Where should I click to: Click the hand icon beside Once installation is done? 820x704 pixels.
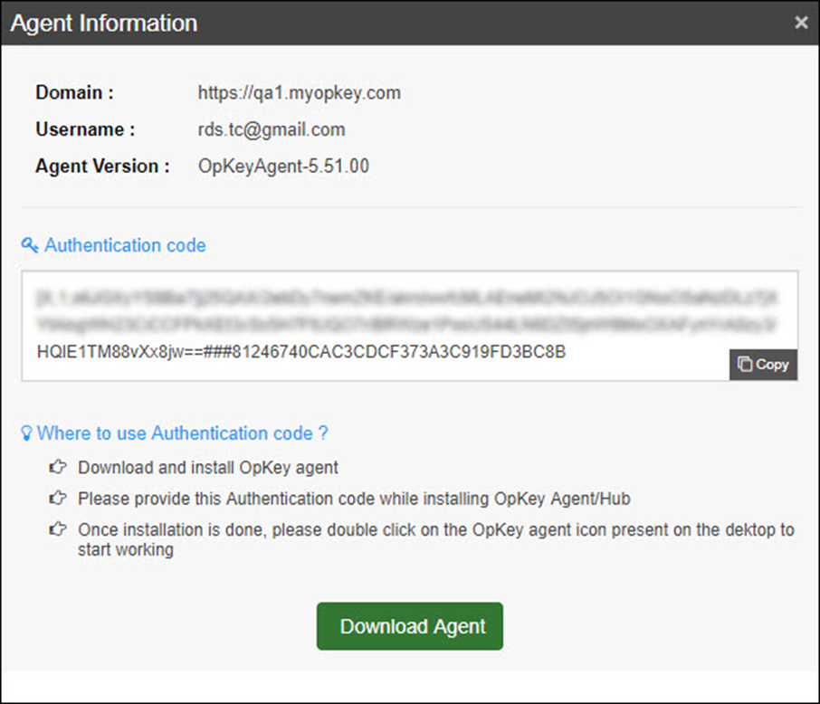[58, 529]
